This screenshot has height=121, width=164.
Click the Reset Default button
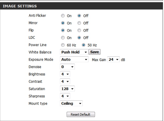click(x=81, y=114)
